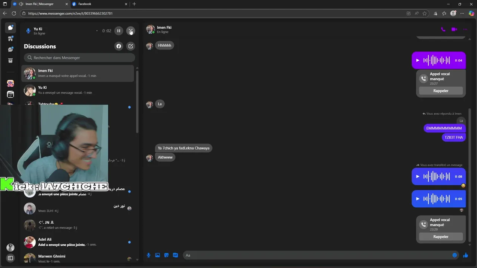
Task: Click the TZB3T FHA message bubble
Action: (x=454, y=137)
